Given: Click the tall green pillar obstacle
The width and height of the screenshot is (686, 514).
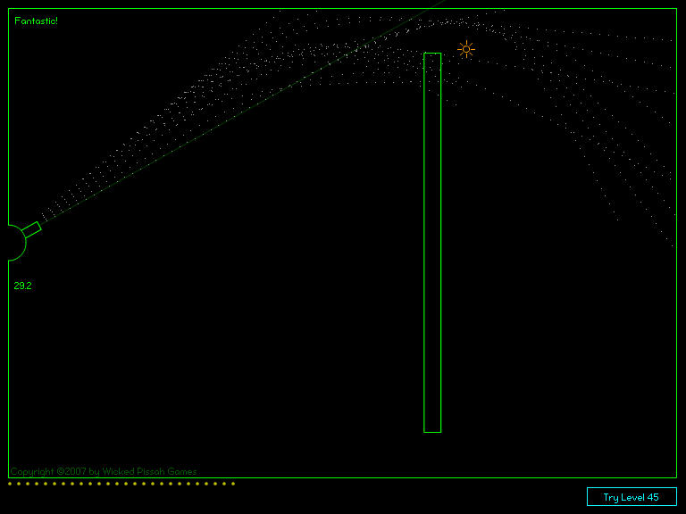Looking at the screenshot, I should click(x=432, y=243).
